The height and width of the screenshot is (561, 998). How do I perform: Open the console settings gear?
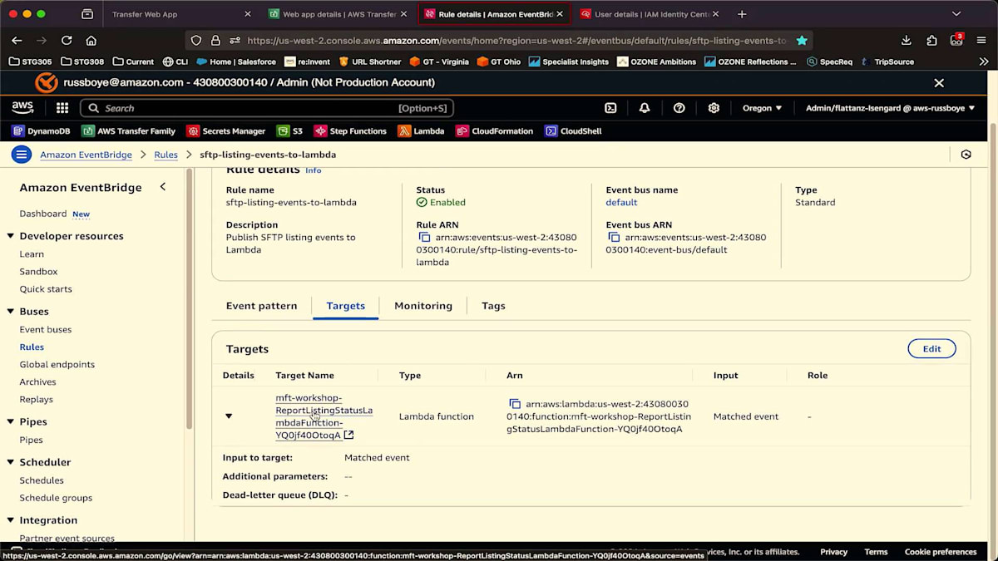pyautogui.click(x=714, y=108)
